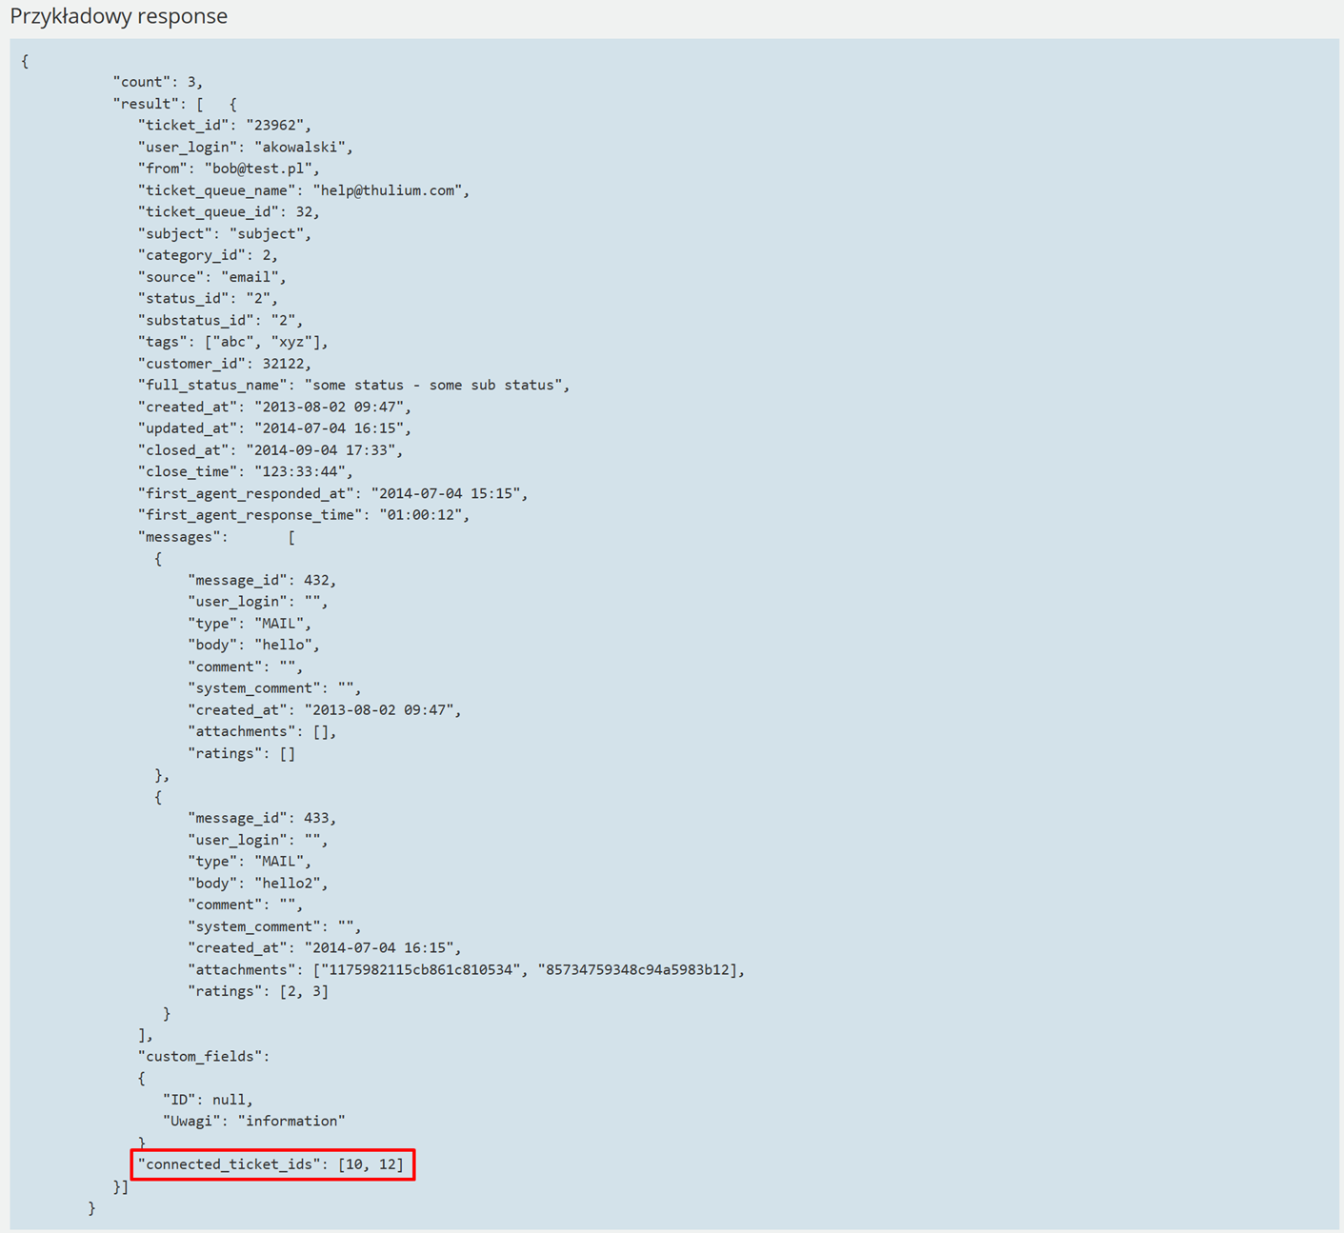The height and width of the screenshot is (1233, 1344).
Task: Select the "tags": ["abc", "xyz"] line
Action: click(x=233, y=342)
